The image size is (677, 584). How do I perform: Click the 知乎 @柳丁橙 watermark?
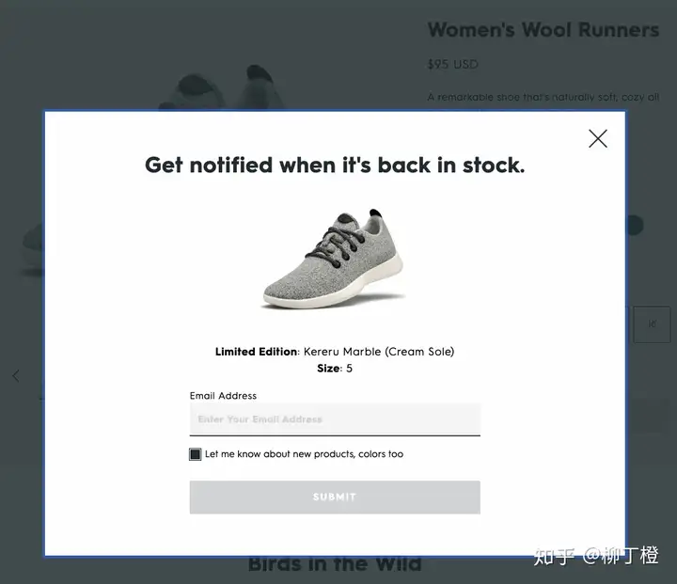coord(596,556)
